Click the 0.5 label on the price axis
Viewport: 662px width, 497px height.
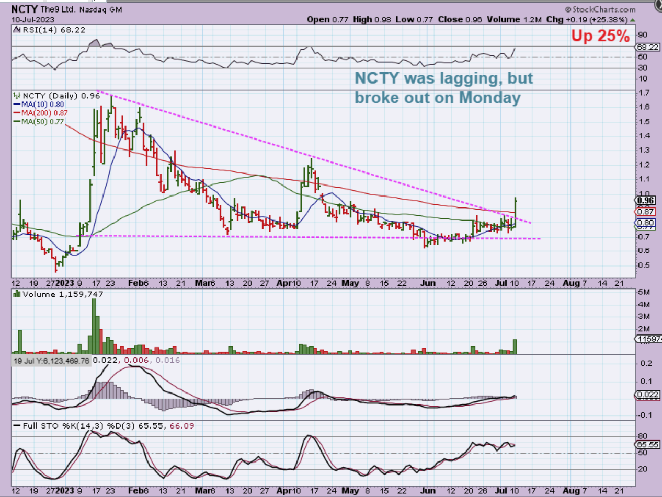[x=643, y=265]
